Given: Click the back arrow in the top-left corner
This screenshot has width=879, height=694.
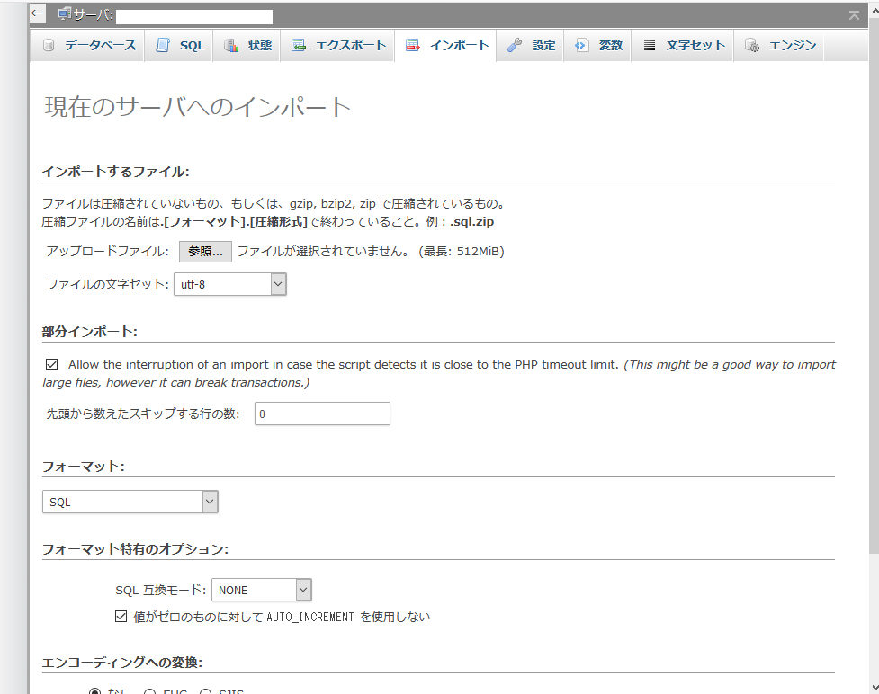Looking at the screenshot, I should 37,14.
